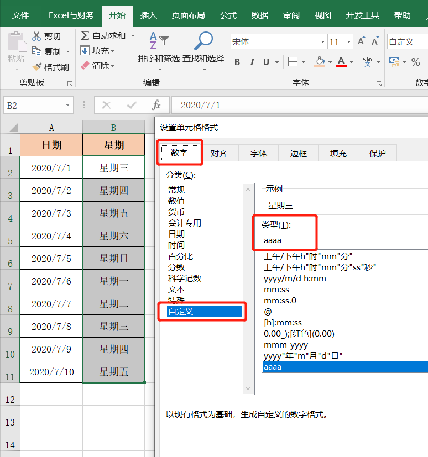The image size is (428, 457).
Task: Select cell A5 with 2020/7/4
Action: (51, 236)
